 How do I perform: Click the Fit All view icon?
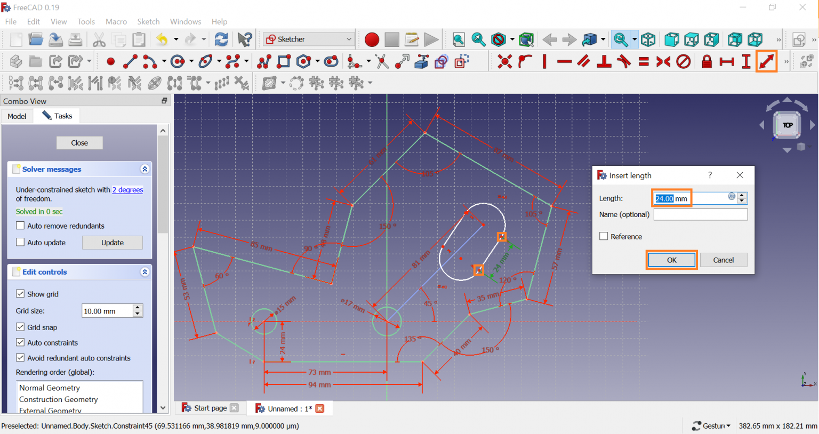click(x=458, y=39)
